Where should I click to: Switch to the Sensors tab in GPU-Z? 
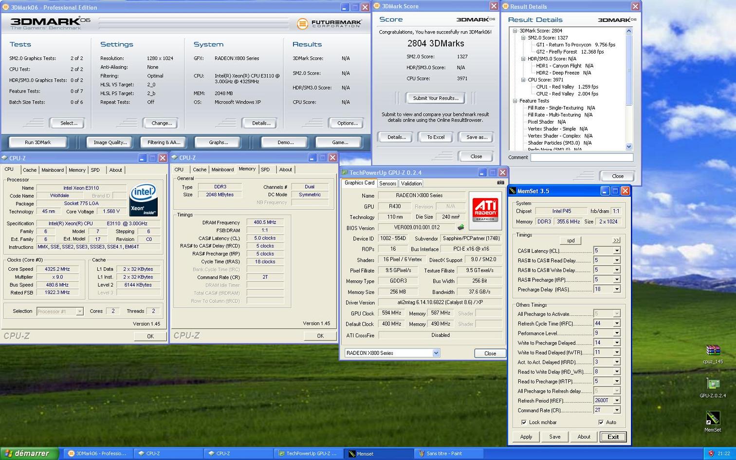tap(387, 184)
